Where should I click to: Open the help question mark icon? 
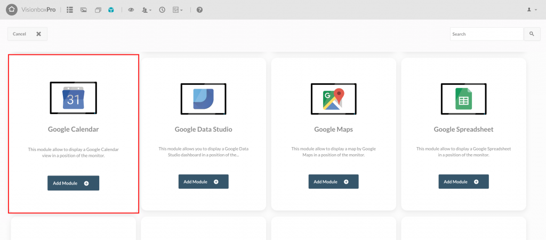tap(199, 10)
